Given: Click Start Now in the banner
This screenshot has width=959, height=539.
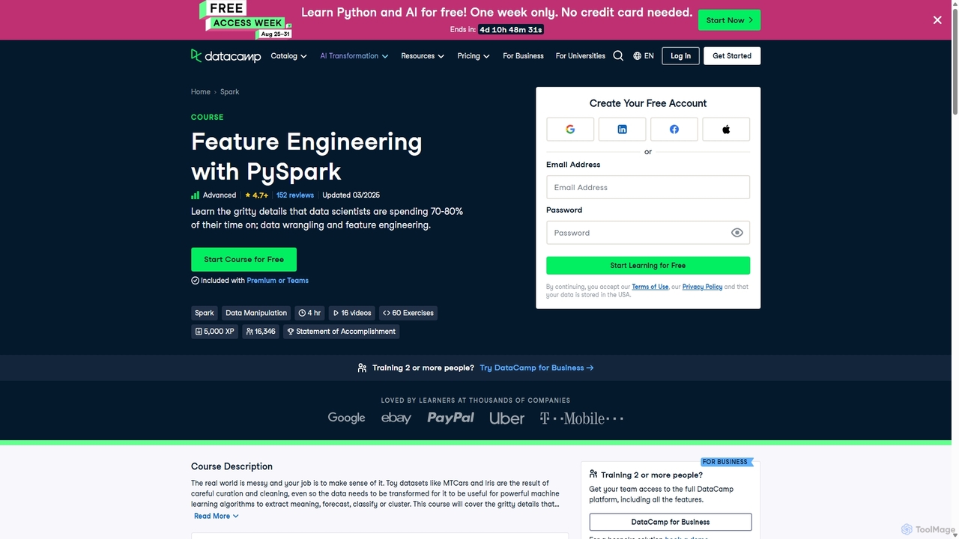Looking at the screenshot, I should pyautogui.click(x=729, y=20).
